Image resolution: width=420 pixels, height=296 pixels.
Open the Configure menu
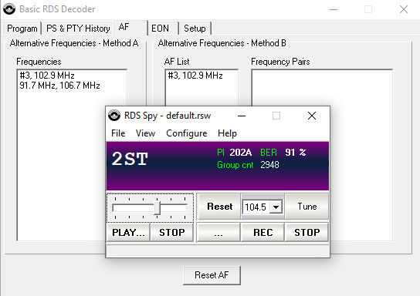[x=186, y=133]
